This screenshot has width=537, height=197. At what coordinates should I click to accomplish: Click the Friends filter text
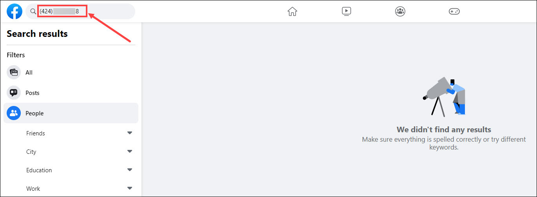click(36, 133)
